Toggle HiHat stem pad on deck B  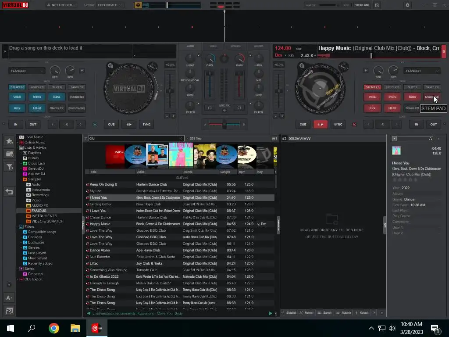tap(392, 108)
